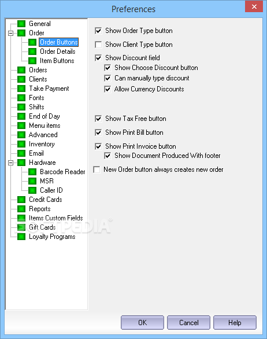
Task: Uncheck Show Order Type button
Action: (98, 31)
